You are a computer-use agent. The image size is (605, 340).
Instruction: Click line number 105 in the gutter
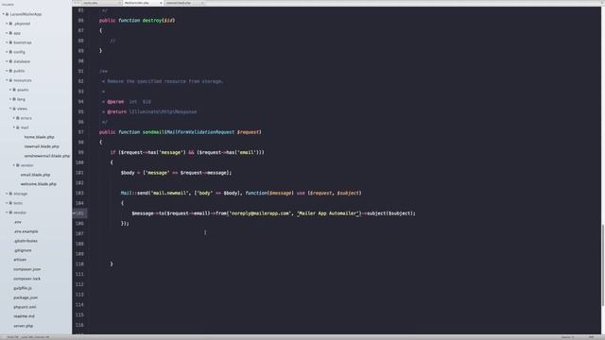click(x=80, y=213)
